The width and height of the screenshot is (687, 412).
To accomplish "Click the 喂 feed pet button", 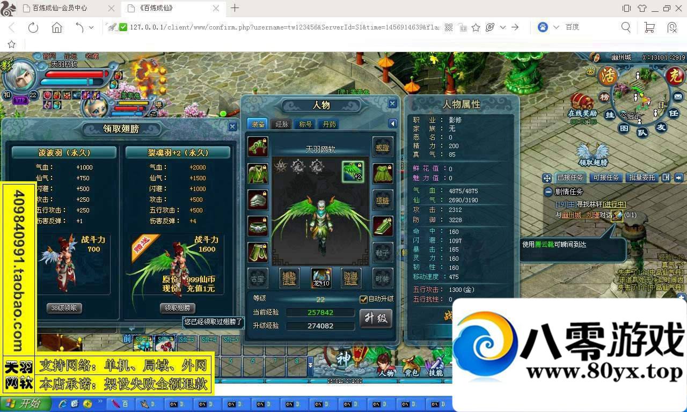I will point(158,105).
